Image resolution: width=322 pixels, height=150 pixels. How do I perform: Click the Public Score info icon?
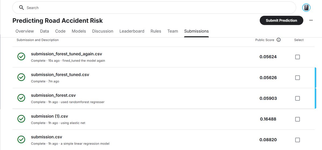[279, 40]
